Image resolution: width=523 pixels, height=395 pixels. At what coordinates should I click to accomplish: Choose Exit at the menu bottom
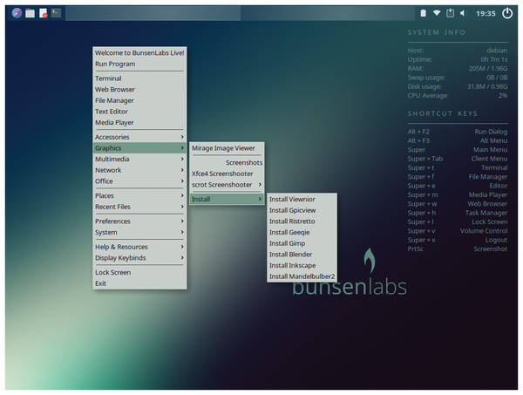coord(139,283)
